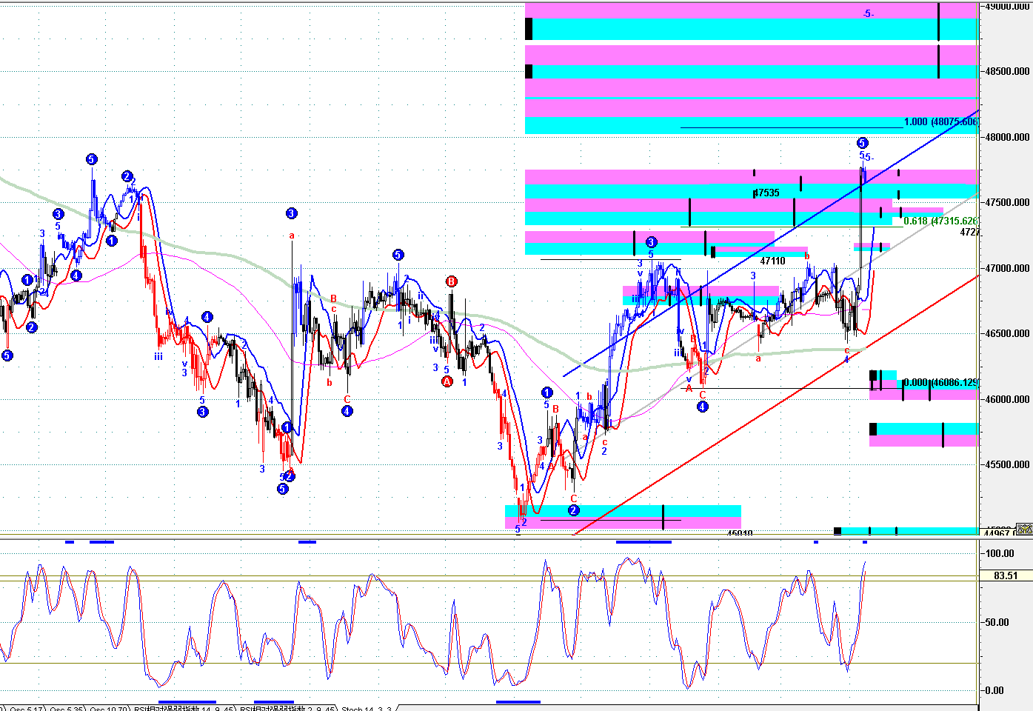Select the 0.618 (47315.626) Fibonacci label
Image resolution: width=1033 pixels, height=711 pixels.
940,221
